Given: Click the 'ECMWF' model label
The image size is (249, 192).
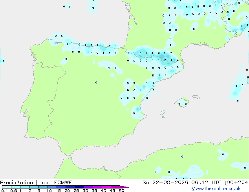Looking at the screenshot, I should 63,183.
